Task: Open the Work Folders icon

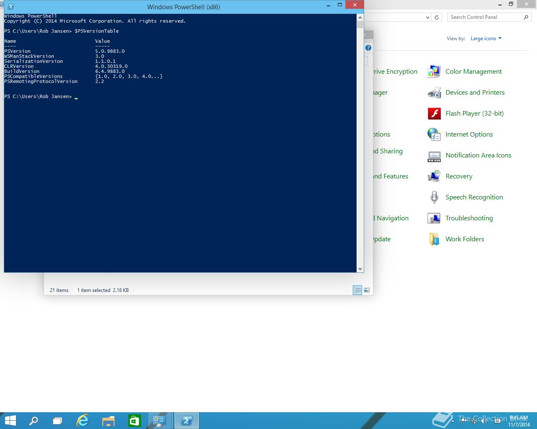Action: (x=434, y=239)
